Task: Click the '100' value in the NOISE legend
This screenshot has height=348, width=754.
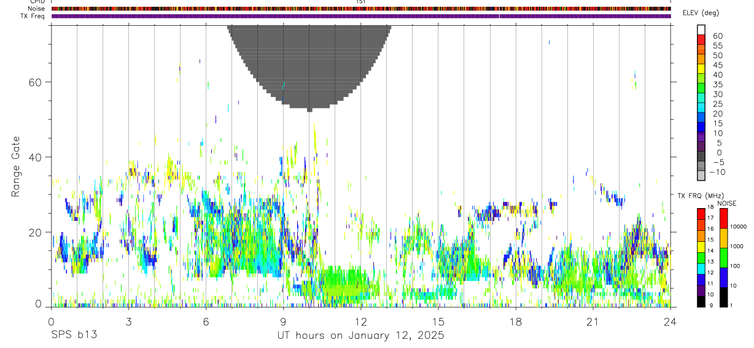Action: [x=734, y=266]
